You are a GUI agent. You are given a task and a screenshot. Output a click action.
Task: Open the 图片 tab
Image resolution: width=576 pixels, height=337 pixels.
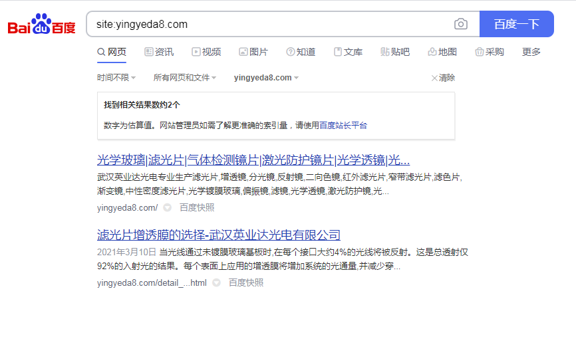click(253, 52)
